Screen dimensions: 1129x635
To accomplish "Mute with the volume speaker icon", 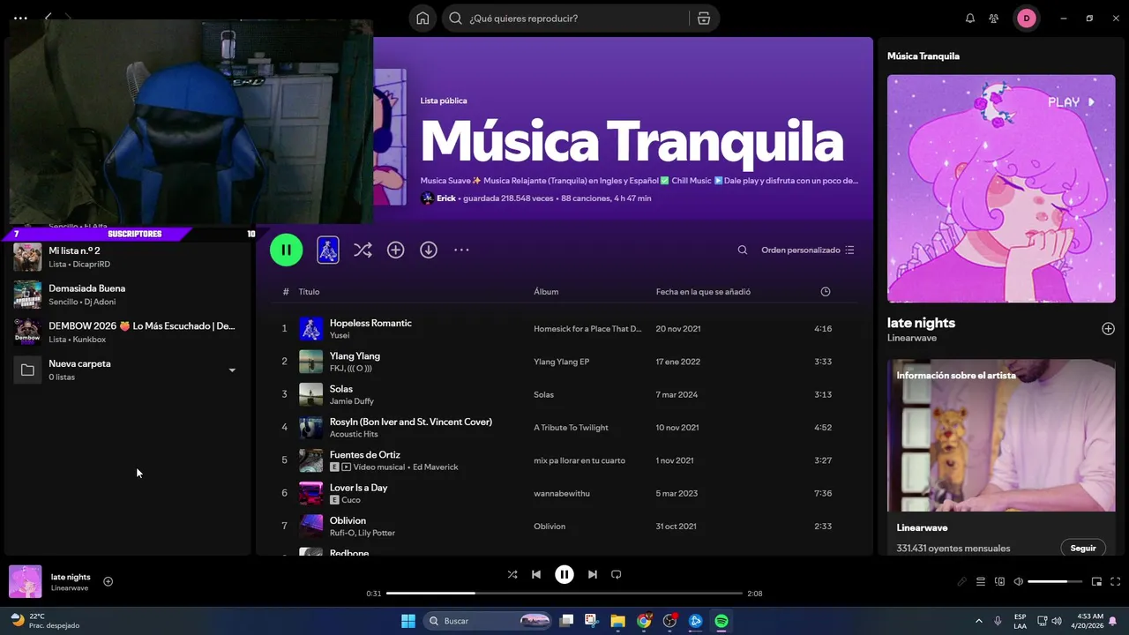I will click(x=1019, y=581).
